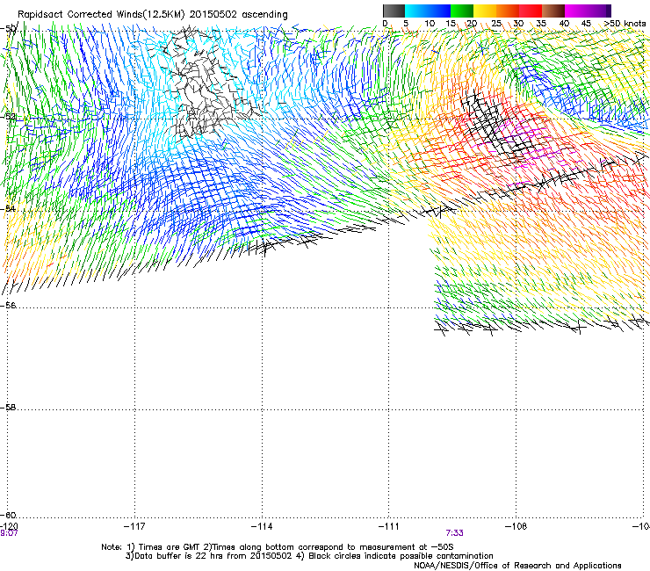Click the latitude label '-60'
This screenshot has width=650, height=571.
tap(8, 515)
